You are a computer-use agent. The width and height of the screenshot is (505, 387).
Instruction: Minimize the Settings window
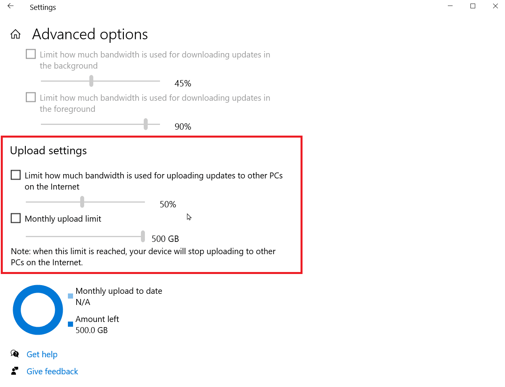[450, 6]
